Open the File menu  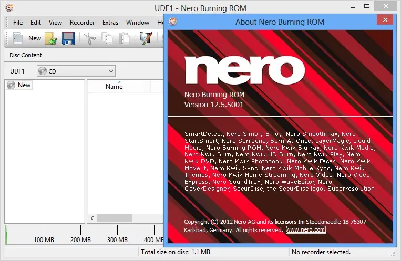[18, 23]
